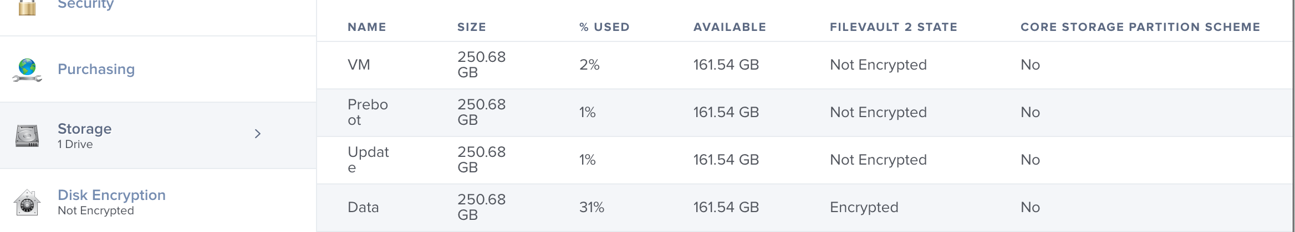Screen dimensions: 1295x232
Task: Go to Disk Encryption section
Action: 158,202
